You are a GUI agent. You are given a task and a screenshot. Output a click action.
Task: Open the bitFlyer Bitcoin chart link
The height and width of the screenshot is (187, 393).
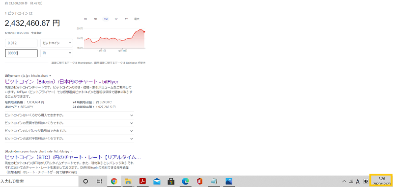tap(62, 82)
